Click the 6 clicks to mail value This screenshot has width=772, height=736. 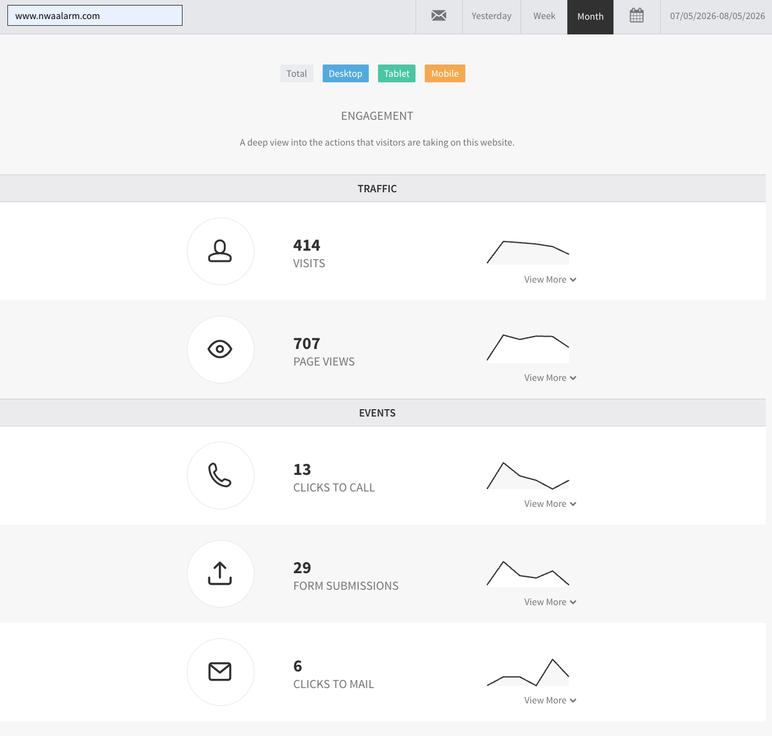(x=298, y=666)
